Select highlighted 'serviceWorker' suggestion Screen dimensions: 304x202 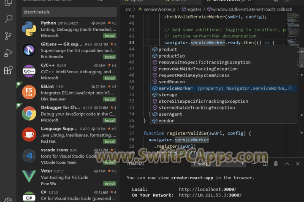223,88
